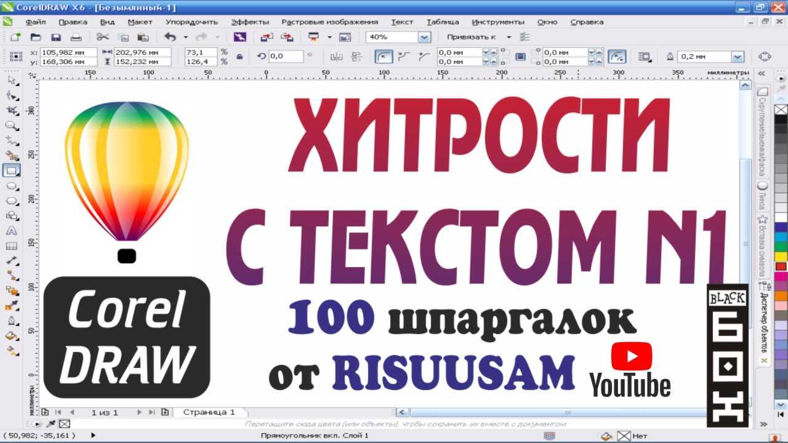Open the undo history dropdown arrow
The height and width of the screenshot is (443, 788).
tap(185, 37)
